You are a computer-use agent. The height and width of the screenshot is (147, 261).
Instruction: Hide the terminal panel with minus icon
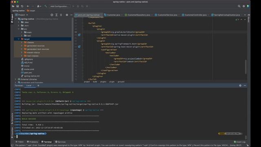[x=245, y=85]
